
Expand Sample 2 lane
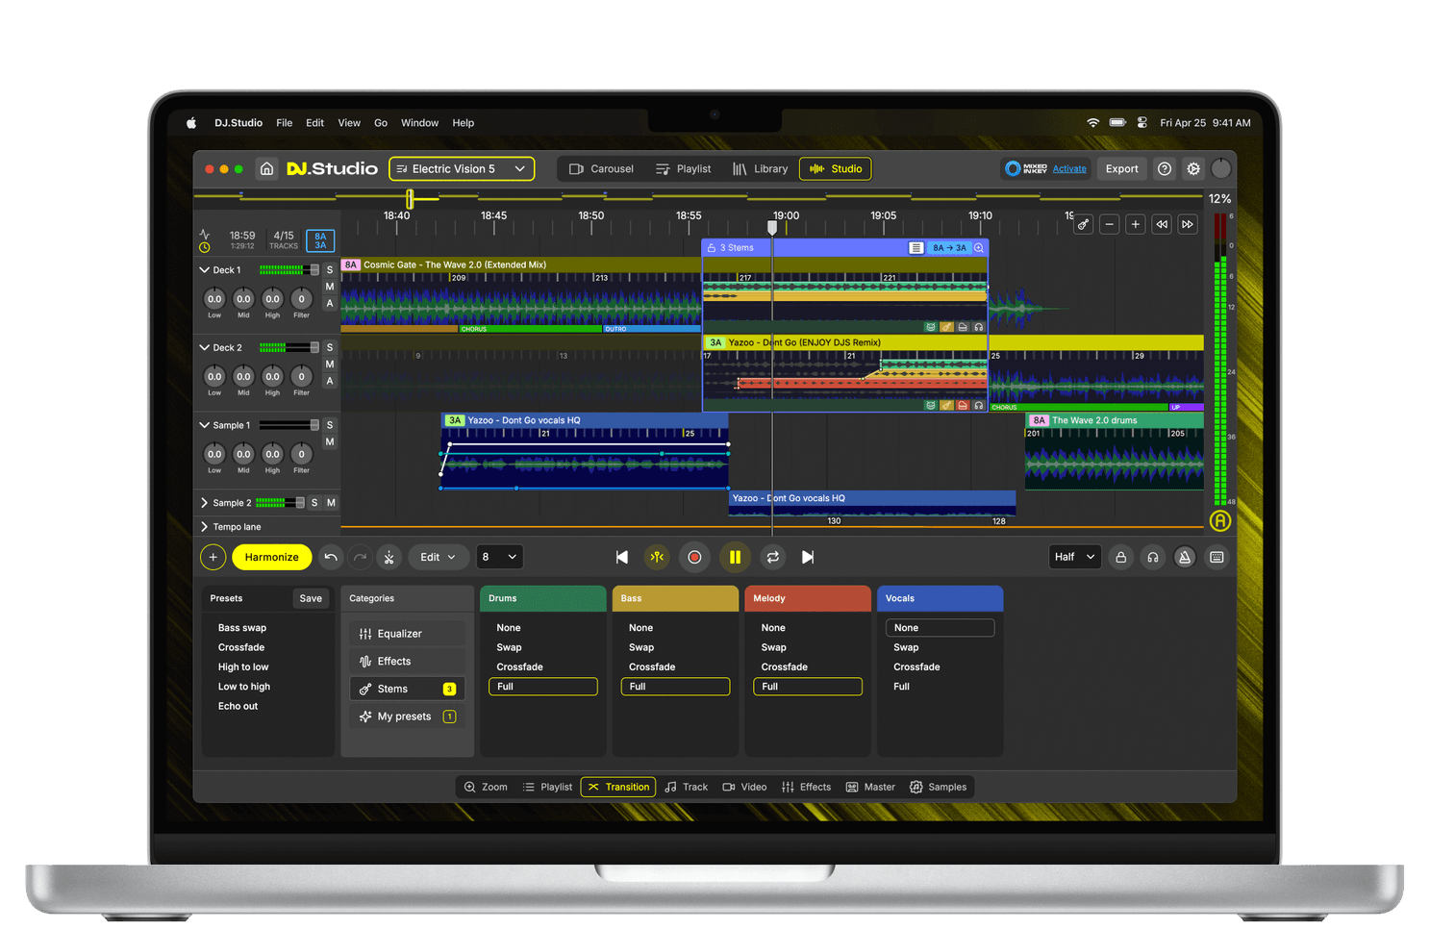click(x=204, y=503)
